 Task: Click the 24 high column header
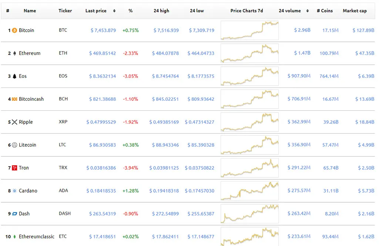coord(161,11)
